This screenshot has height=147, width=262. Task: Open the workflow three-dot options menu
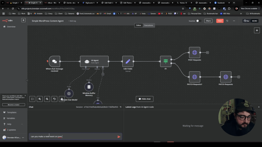pyautogui.click(x=234, y=21)
